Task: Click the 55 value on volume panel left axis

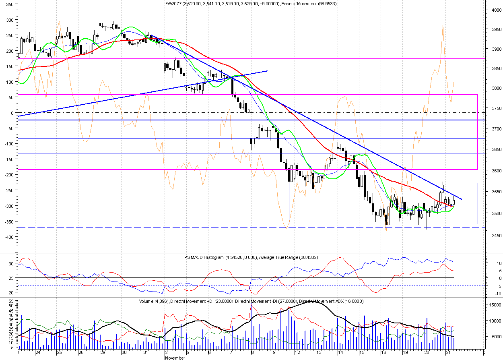Action: (11, 301)
